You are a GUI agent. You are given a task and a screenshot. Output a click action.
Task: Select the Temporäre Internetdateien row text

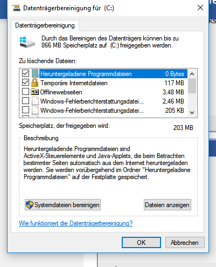[x=74, y=83]
